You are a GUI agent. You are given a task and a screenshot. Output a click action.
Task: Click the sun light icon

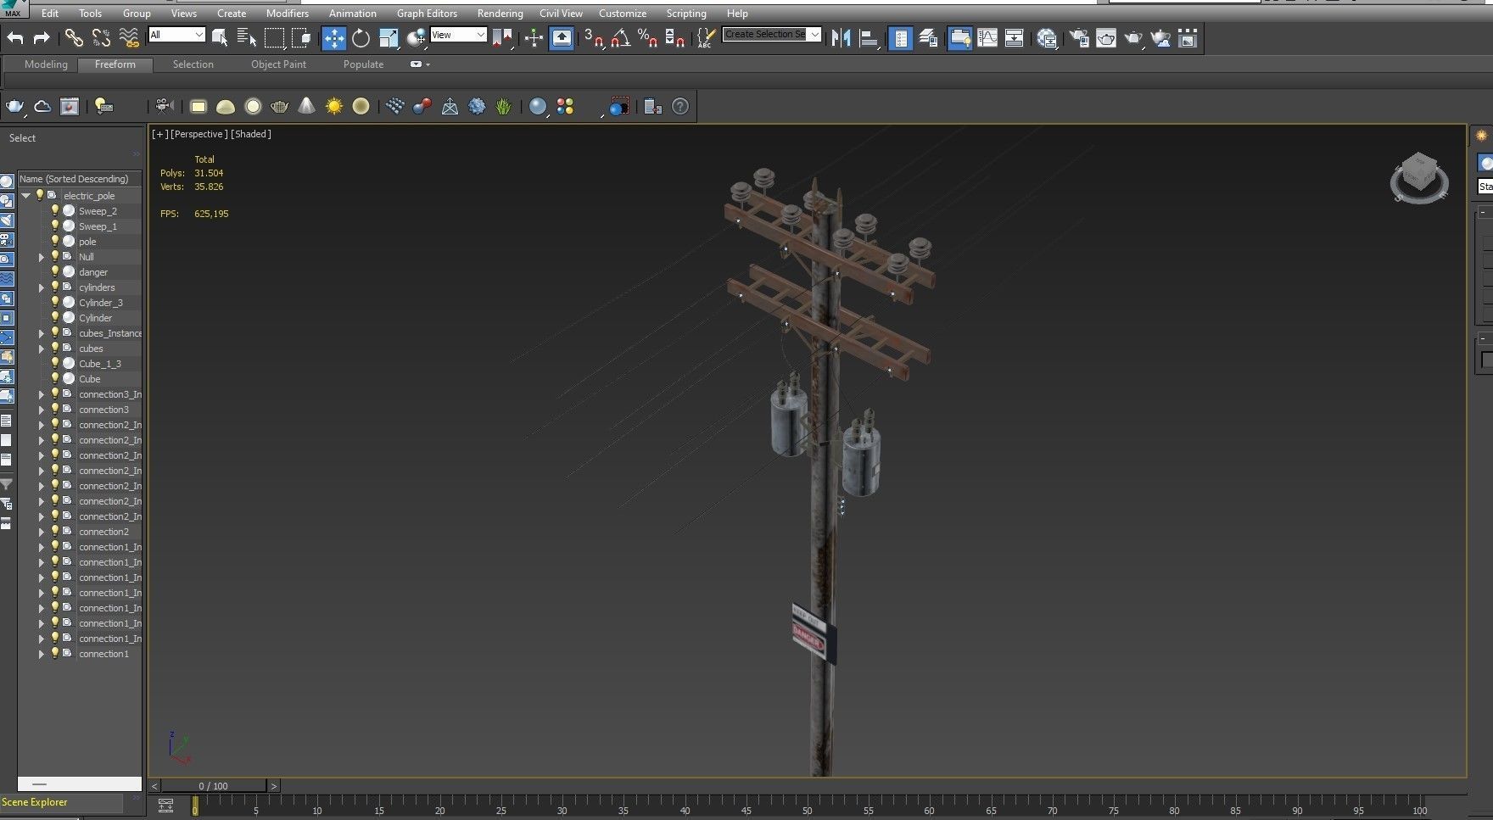[x=334, y=106]
